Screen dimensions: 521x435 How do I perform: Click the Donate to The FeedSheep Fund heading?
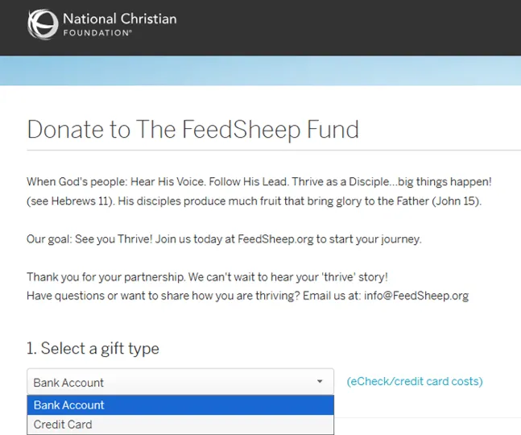tap(192, 130)
